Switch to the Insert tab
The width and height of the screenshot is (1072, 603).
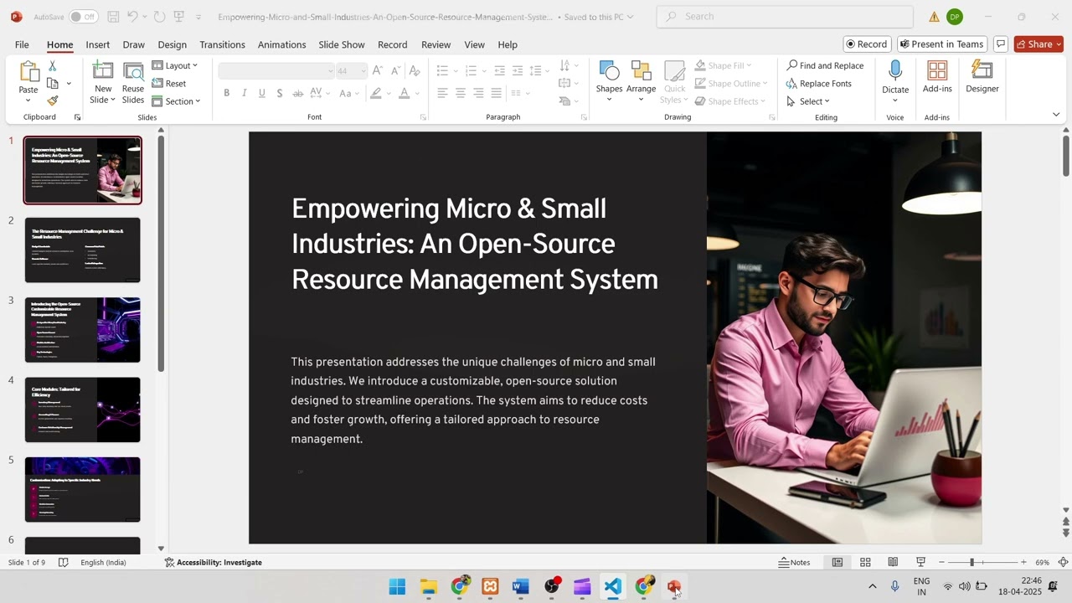tap(97, 44)
